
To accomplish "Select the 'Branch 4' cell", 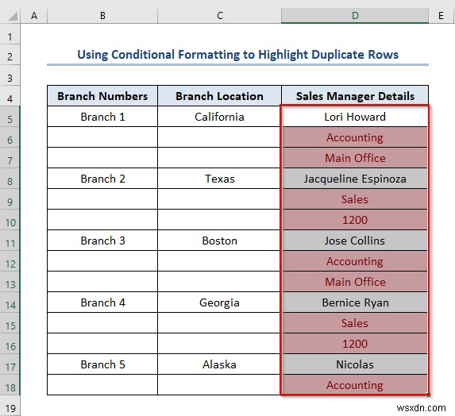I will pos(102,302).
